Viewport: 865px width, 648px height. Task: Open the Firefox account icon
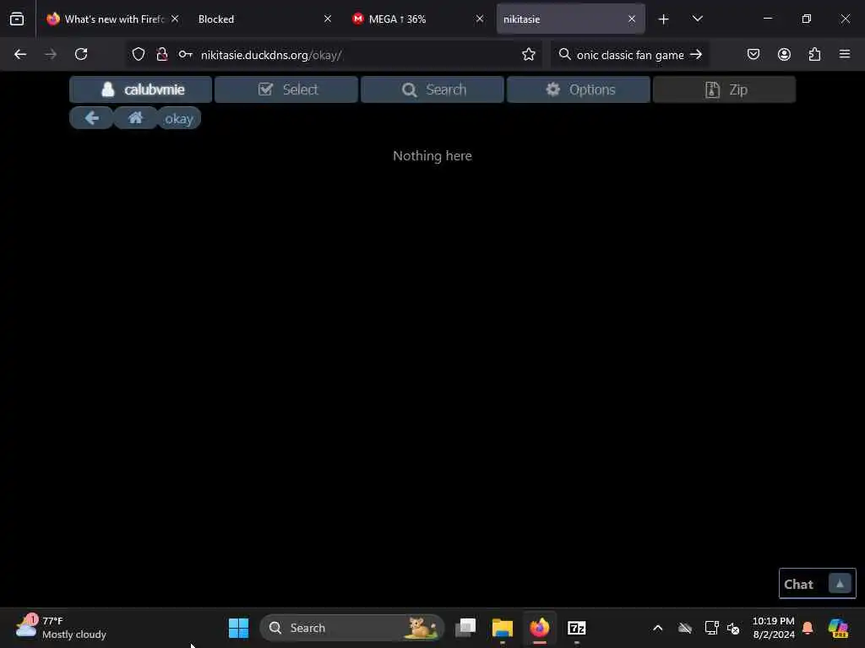[785, 54]
